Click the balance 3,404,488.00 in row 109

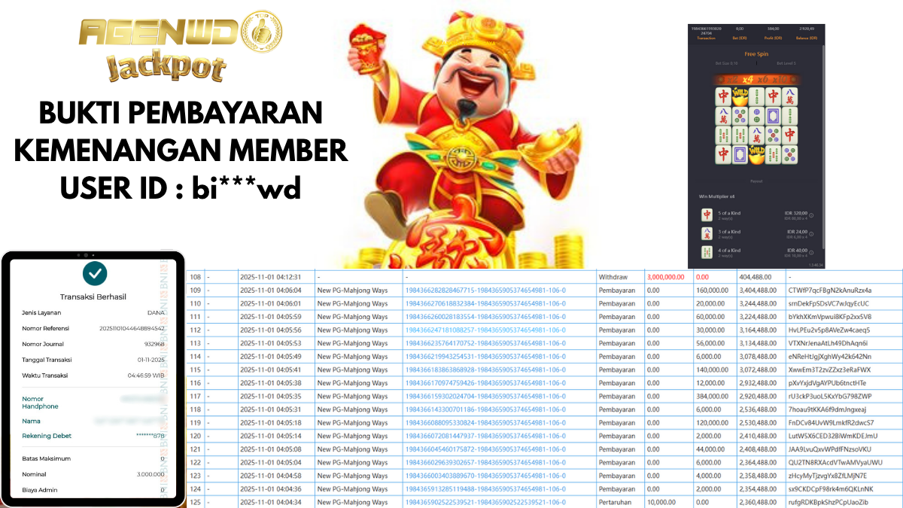[x=758, y=290]
